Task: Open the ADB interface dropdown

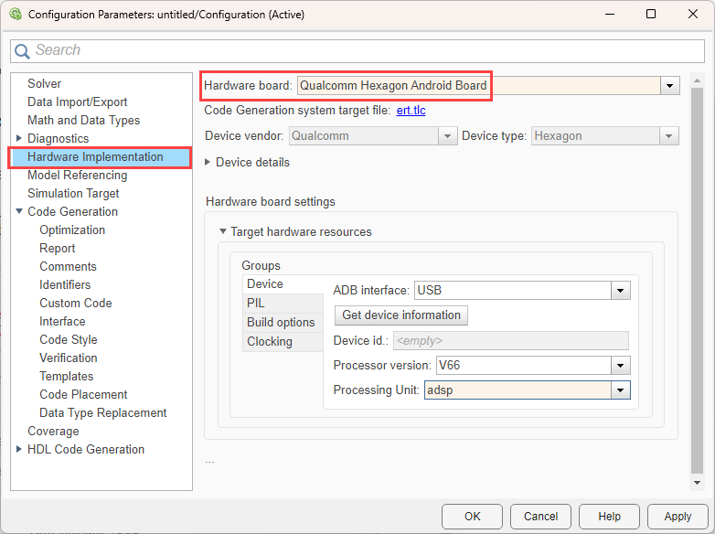Action: (x=621, y=290)
